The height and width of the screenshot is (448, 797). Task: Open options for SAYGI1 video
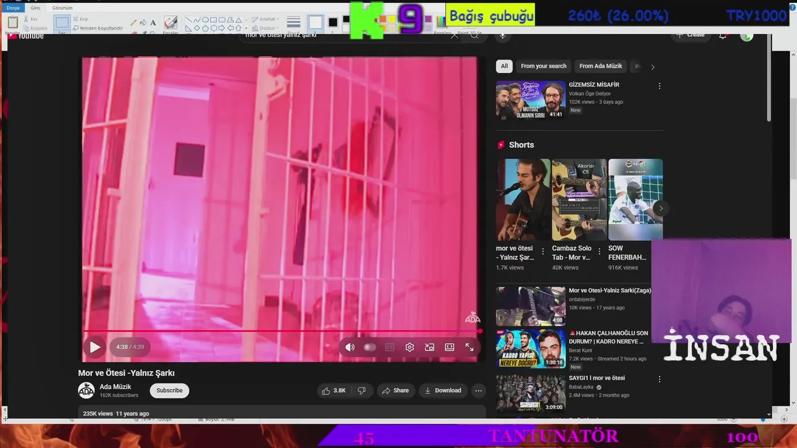point(659,379)
